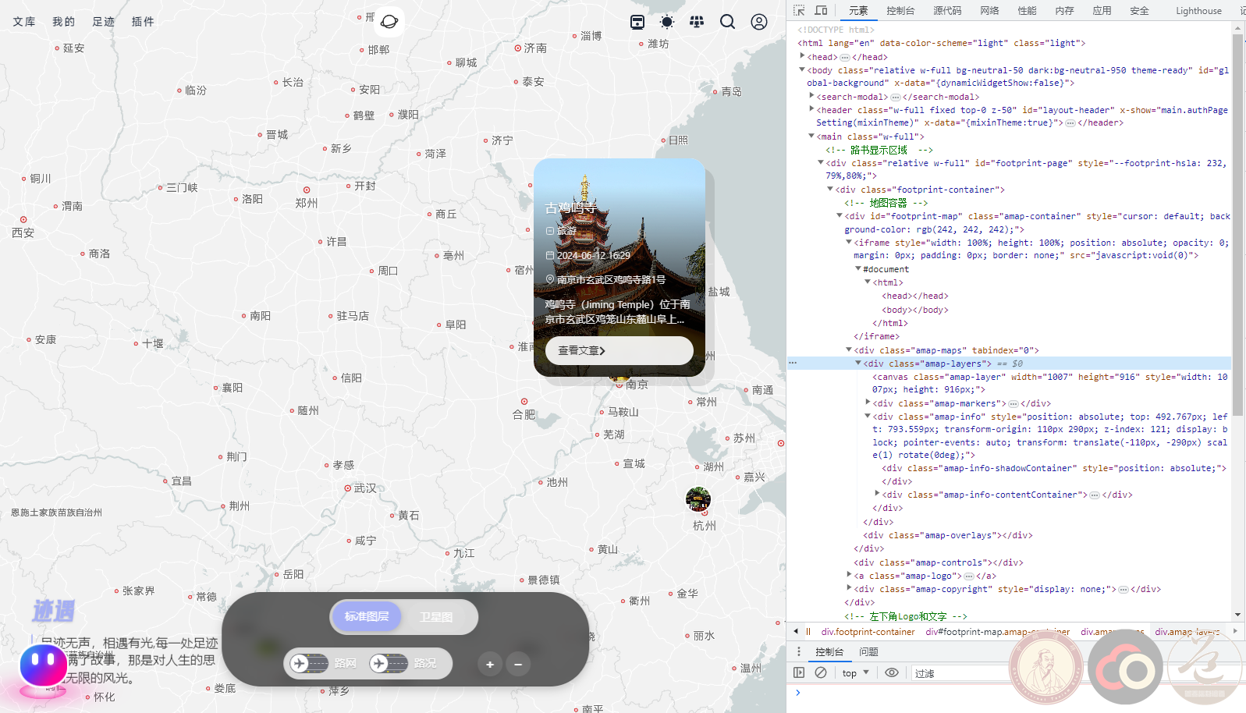Viewport: 1246px width, 713px height.
Task: Click breadcrumb div.footprint-container
Action: (868, 631)
